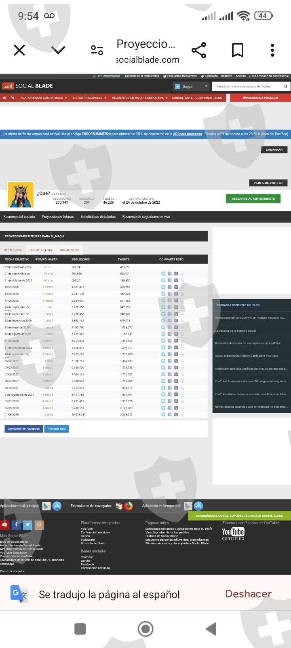Collapse the tab with the down chevron
The height and width of the screenshot is (648, 291).
tap(58, 50)
